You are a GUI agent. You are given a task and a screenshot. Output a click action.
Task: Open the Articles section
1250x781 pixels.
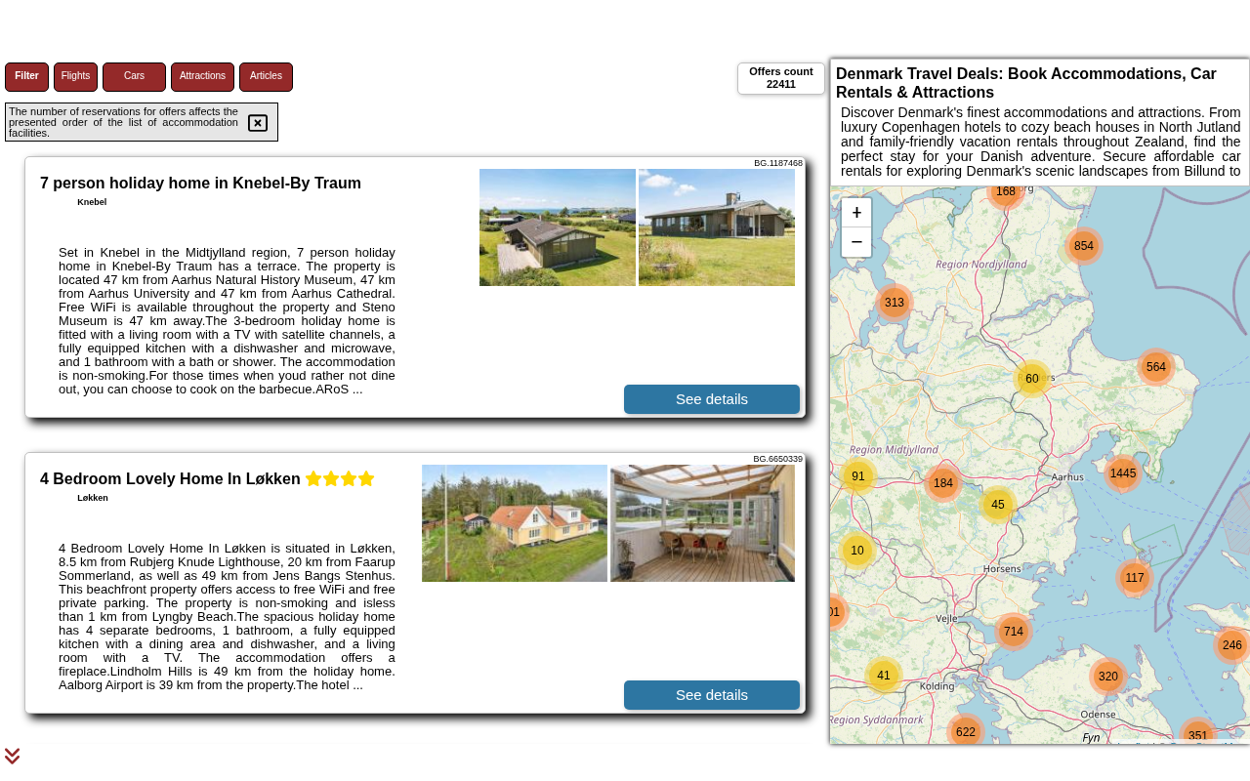coord(266,77)
